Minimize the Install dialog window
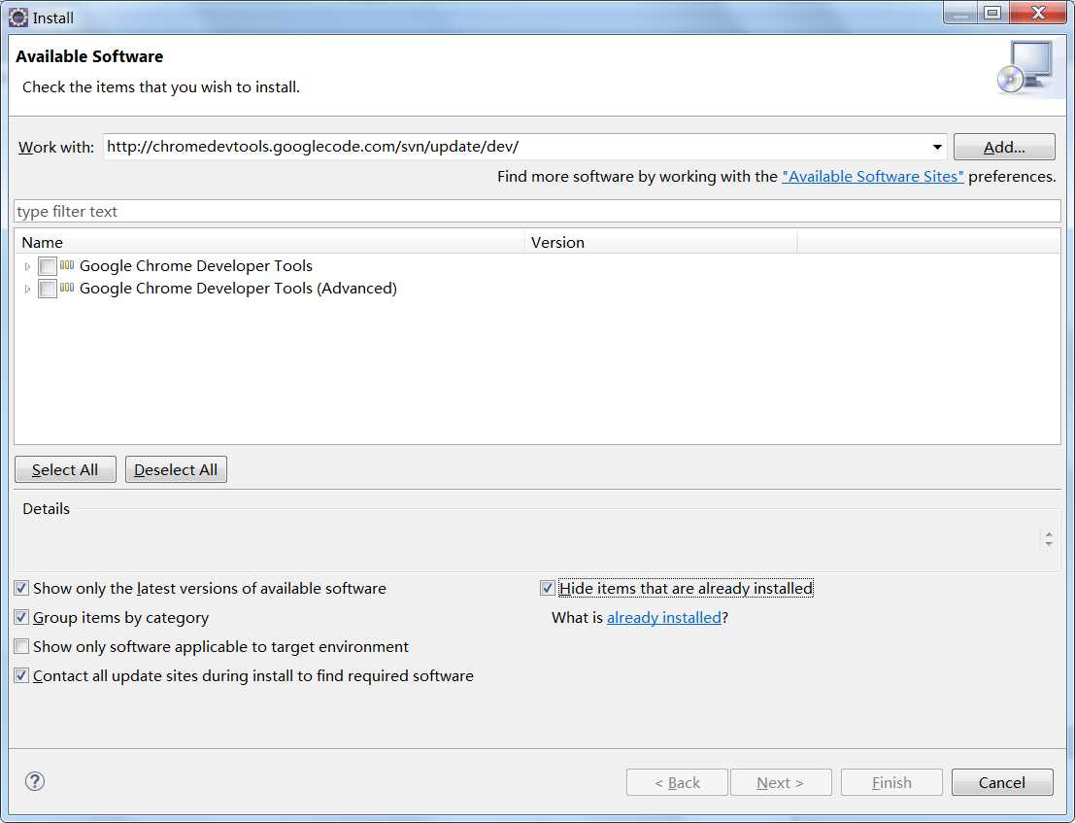This screenshot has height=823, width=1075. (x=960, y=13)
